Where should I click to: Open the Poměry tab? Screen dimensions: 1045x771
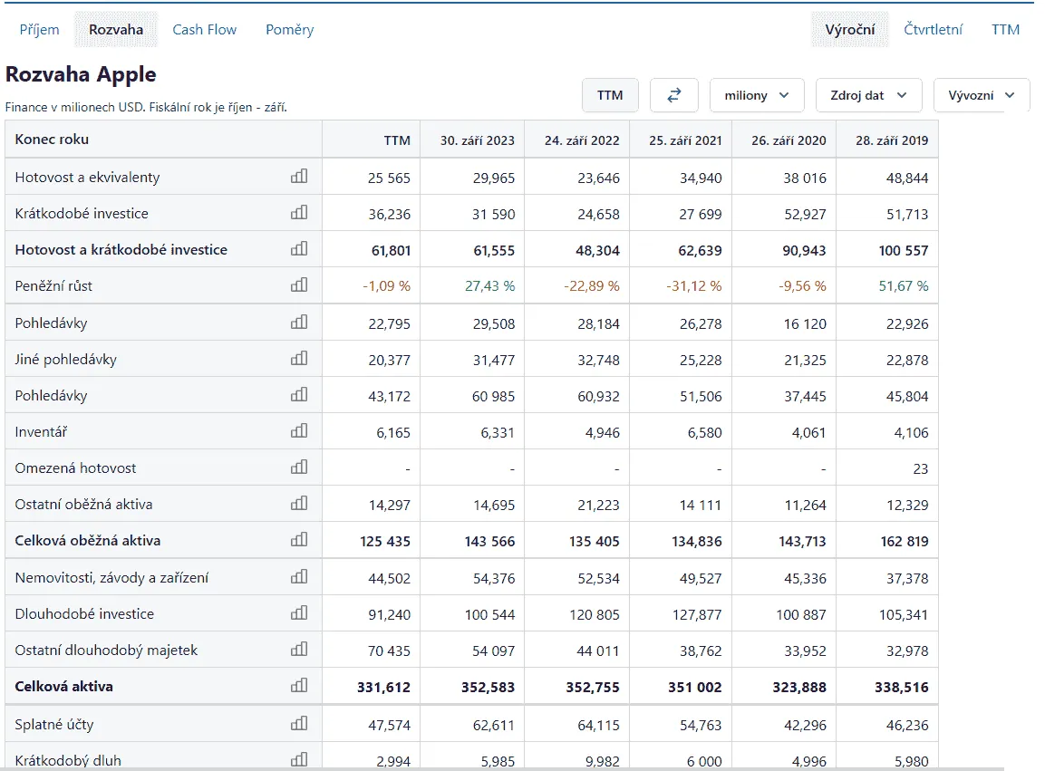[x=289, y=30]
